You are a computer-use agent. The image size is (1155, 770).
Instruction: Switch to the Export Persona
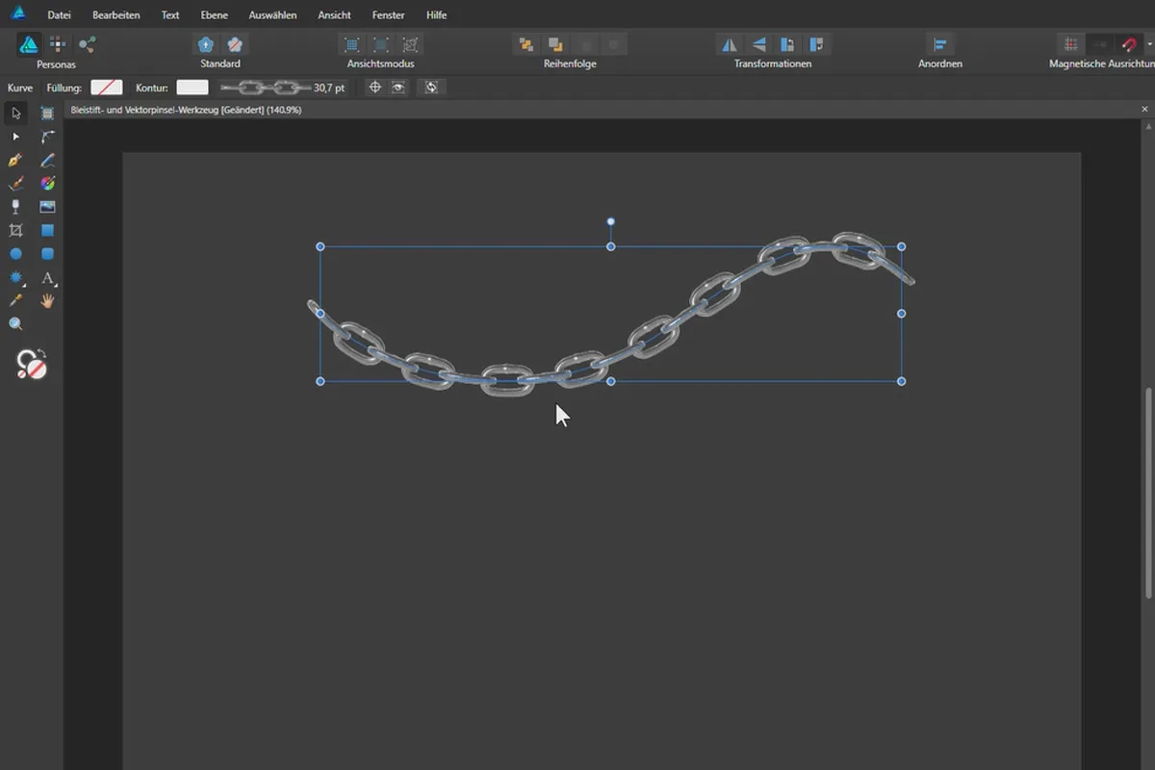87,44
